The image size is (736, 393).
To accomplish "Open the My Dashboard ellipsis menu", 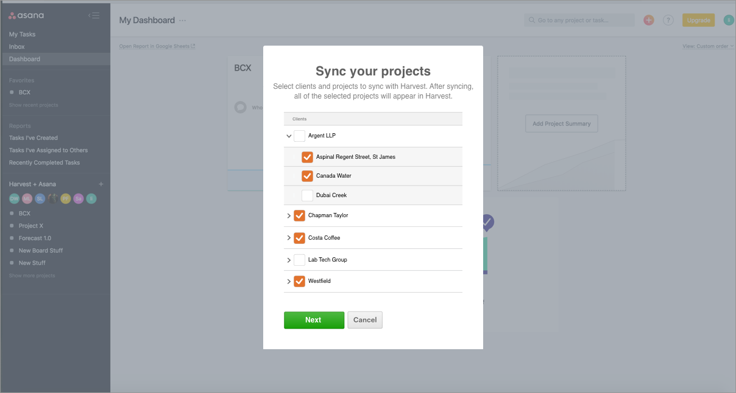I will (x=182, y=20).
